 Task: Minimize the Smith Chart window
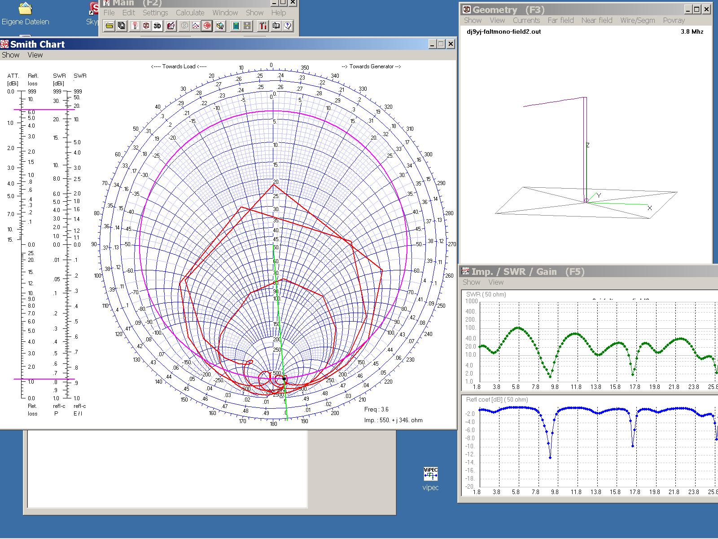[432, 44]
